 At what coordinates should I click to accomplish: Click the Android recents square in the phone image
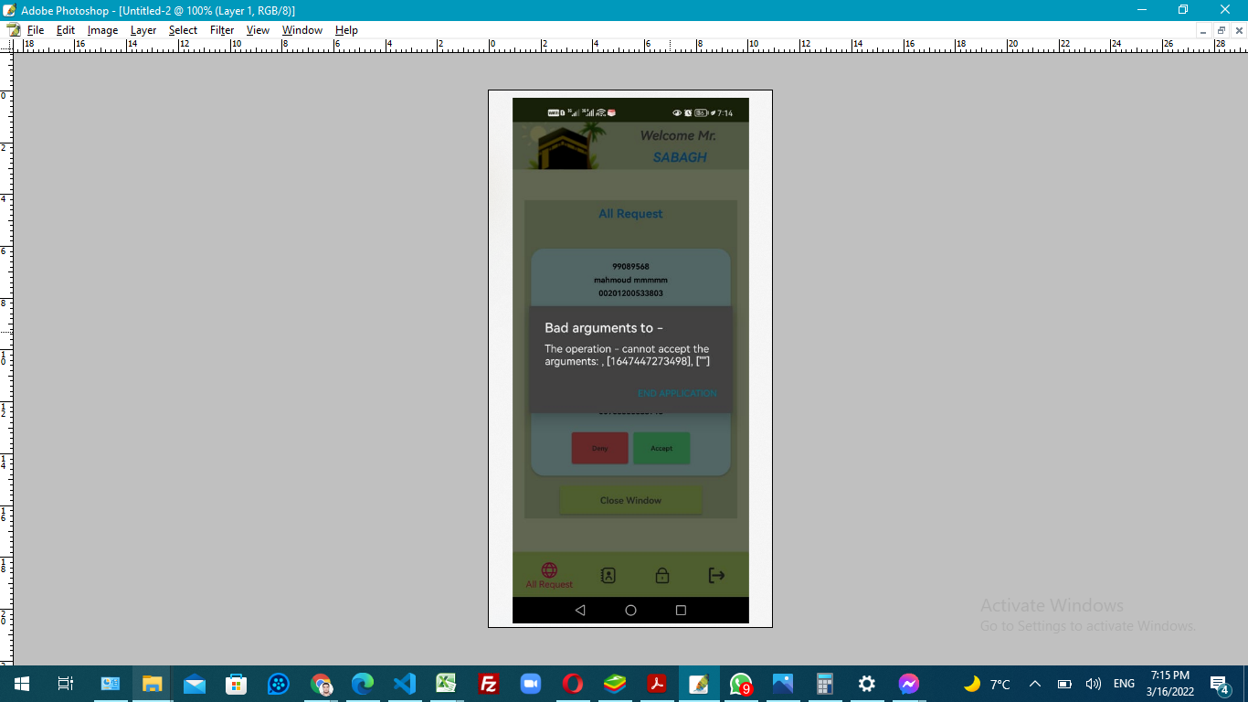[681, 610]
